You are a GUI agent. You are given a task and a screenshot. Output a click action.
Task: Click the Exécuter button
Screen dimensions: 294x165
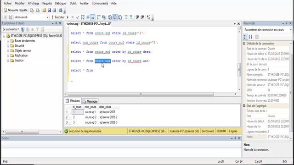58,17
